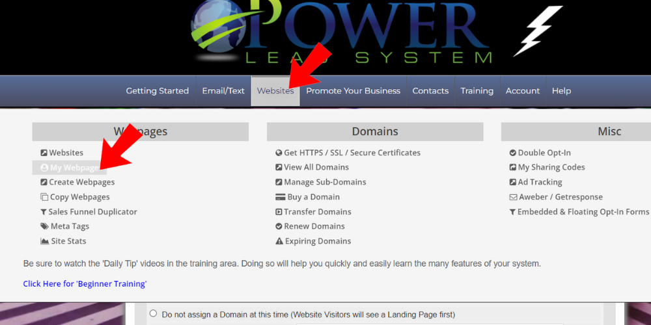Open Renew Domains link
Image resolution: width=651 pixels, height=325 pixels.
click(x=314, y=226)
